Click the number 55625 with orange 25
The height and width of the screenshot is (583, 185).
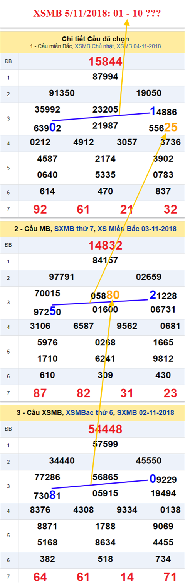point(163,127)
